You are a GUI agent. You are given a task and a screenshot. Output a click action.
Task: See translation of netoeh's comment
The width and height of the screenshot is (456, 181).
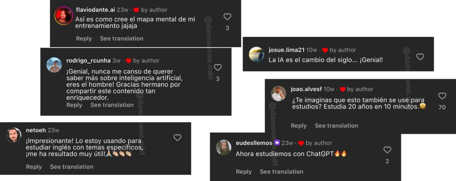(72, 167)
